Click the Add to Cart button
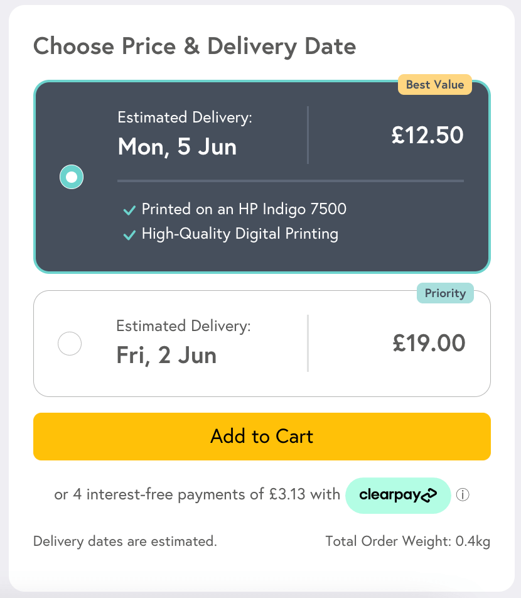Screen dimensions: 521x598 point(262,437)
